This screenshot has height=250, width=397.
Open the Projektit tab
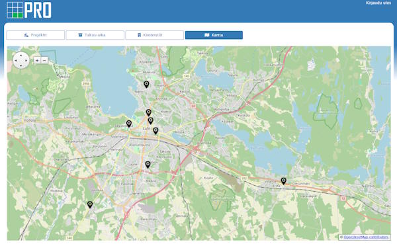[x=36, y=35]
